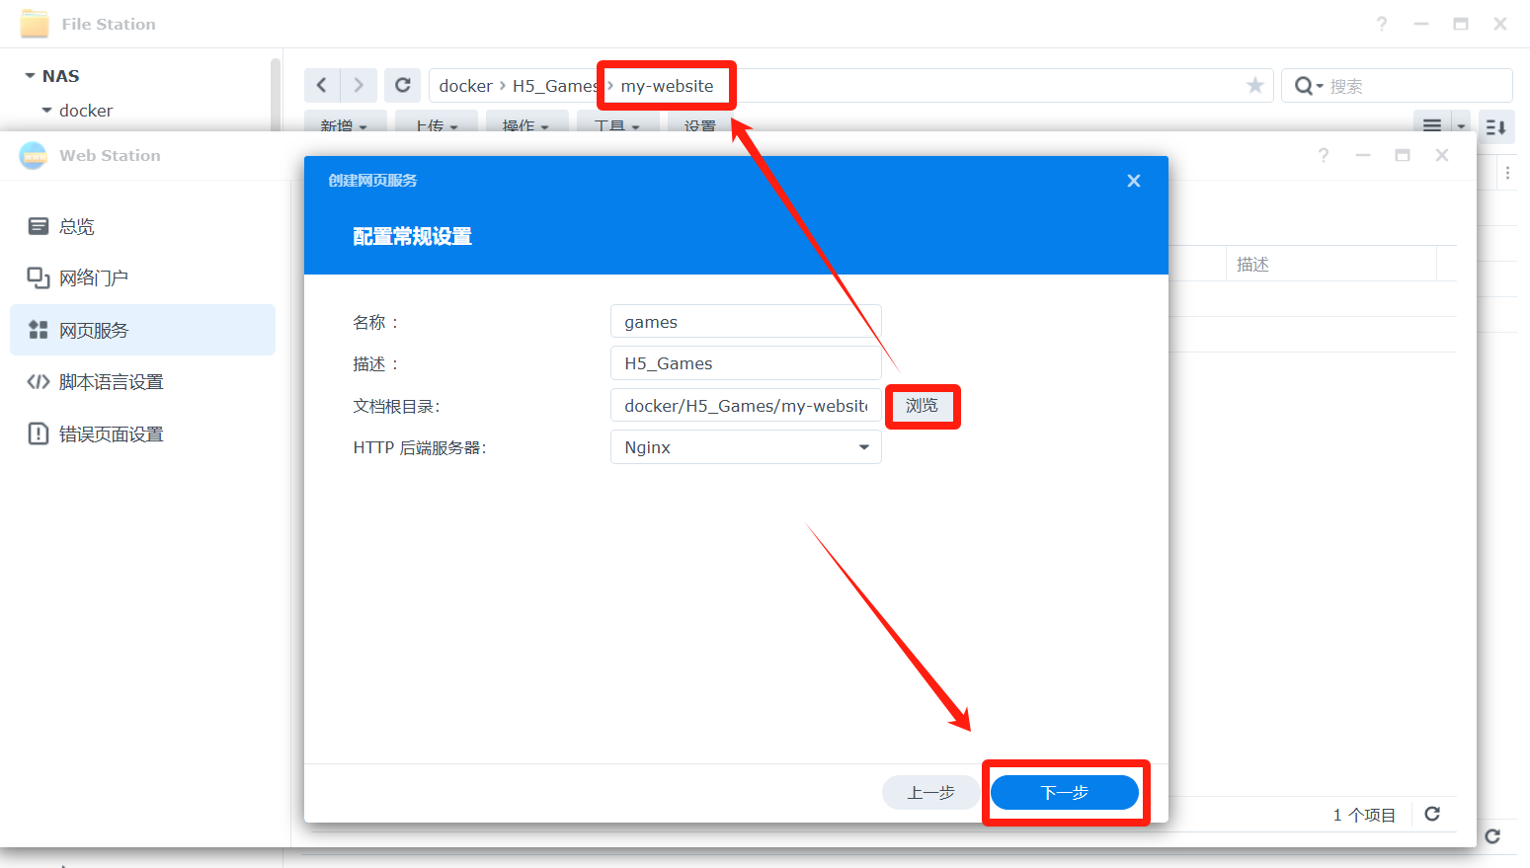This screenshot has height=868, width=1530.
Task: Click the Next step button
Action: click(1064, 792)
